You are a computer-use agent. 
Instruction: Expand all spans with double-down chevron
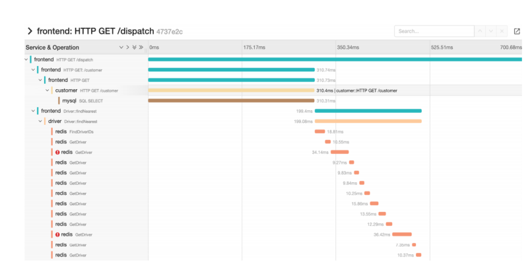click(134, 48)
